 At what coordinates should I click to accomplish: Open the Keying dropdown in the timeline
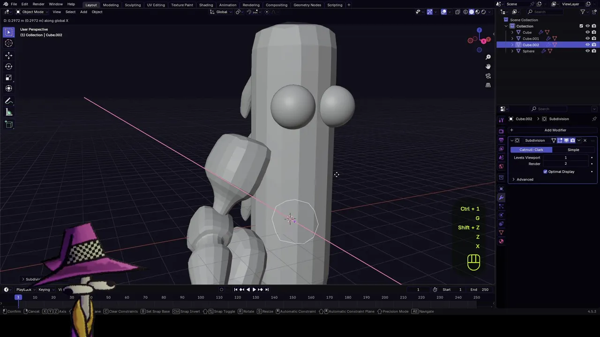46,289
